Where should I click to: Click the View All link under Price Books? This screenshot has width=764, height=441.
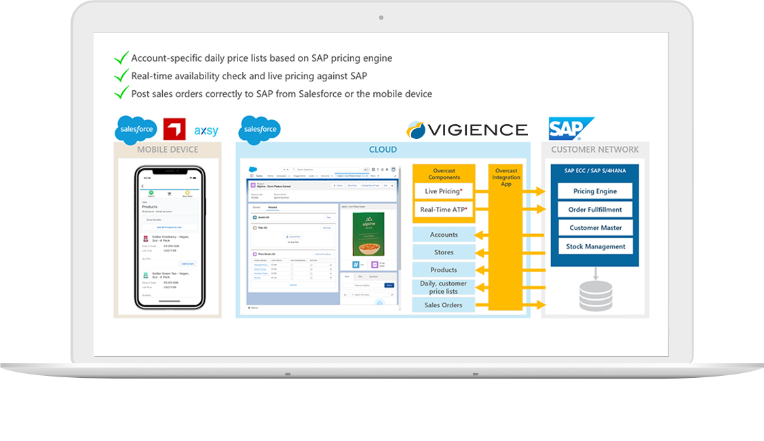pos(293,285)
